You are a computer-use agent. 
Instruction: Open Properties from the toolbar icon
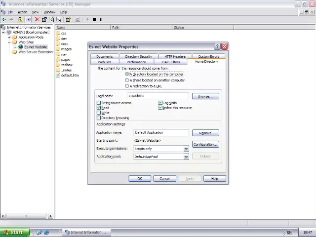pos(44,19)
